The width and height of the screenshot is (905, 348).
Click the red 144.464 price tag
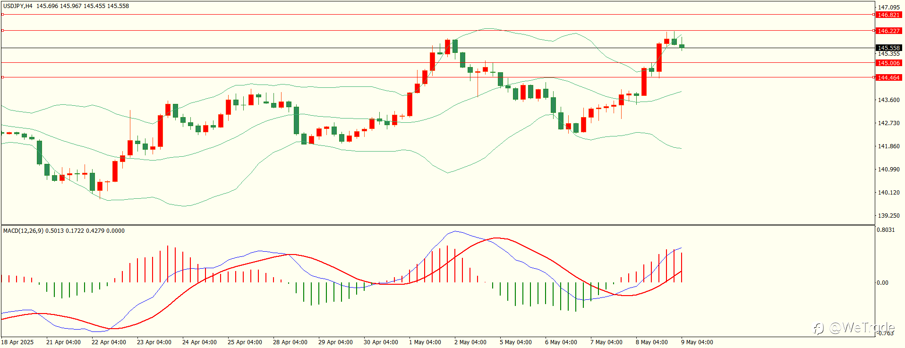(888, 77)
